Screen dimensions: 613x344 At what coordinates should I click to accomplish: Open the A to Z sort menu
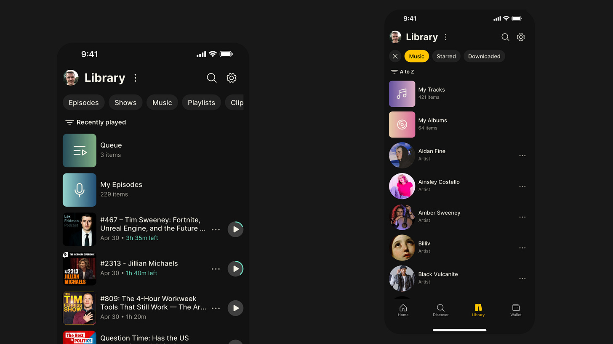point(402,72)
